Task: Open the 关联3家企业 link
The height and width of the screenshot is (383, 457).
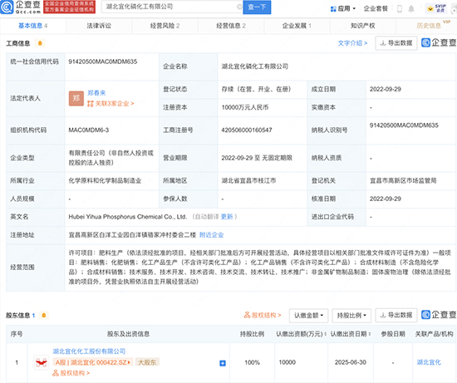Action: (x=111, y=104)
